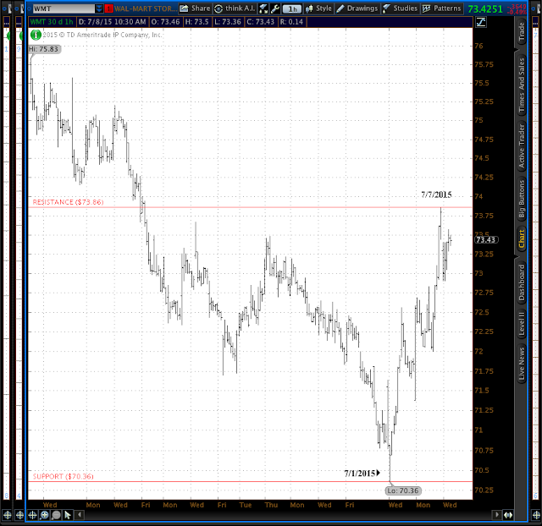This screenshot has width=542, height=526.
Task: Select the pointer cursor tool
Action: point(68,515)
